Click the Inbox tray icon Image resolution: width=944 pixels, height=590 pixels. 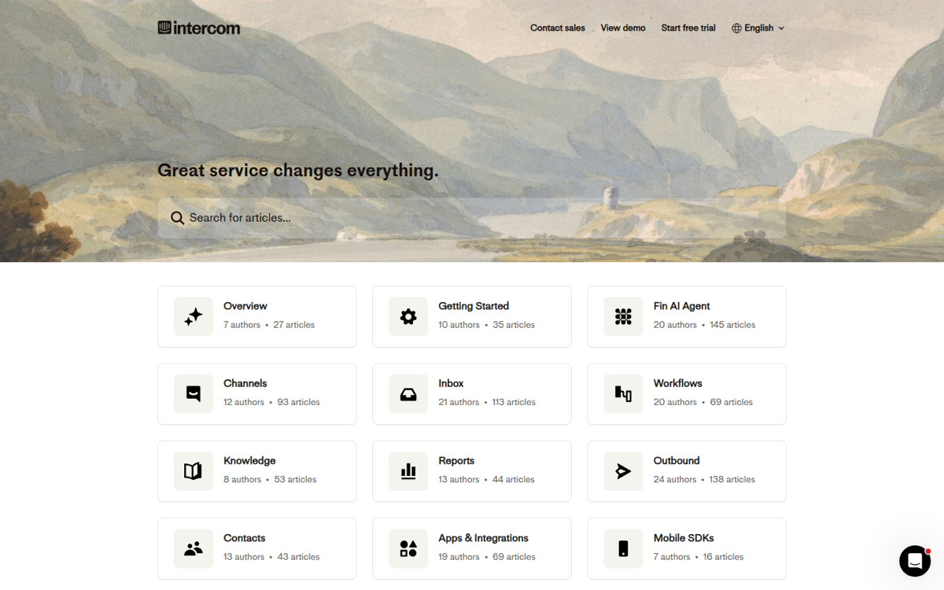coord(408,394)
